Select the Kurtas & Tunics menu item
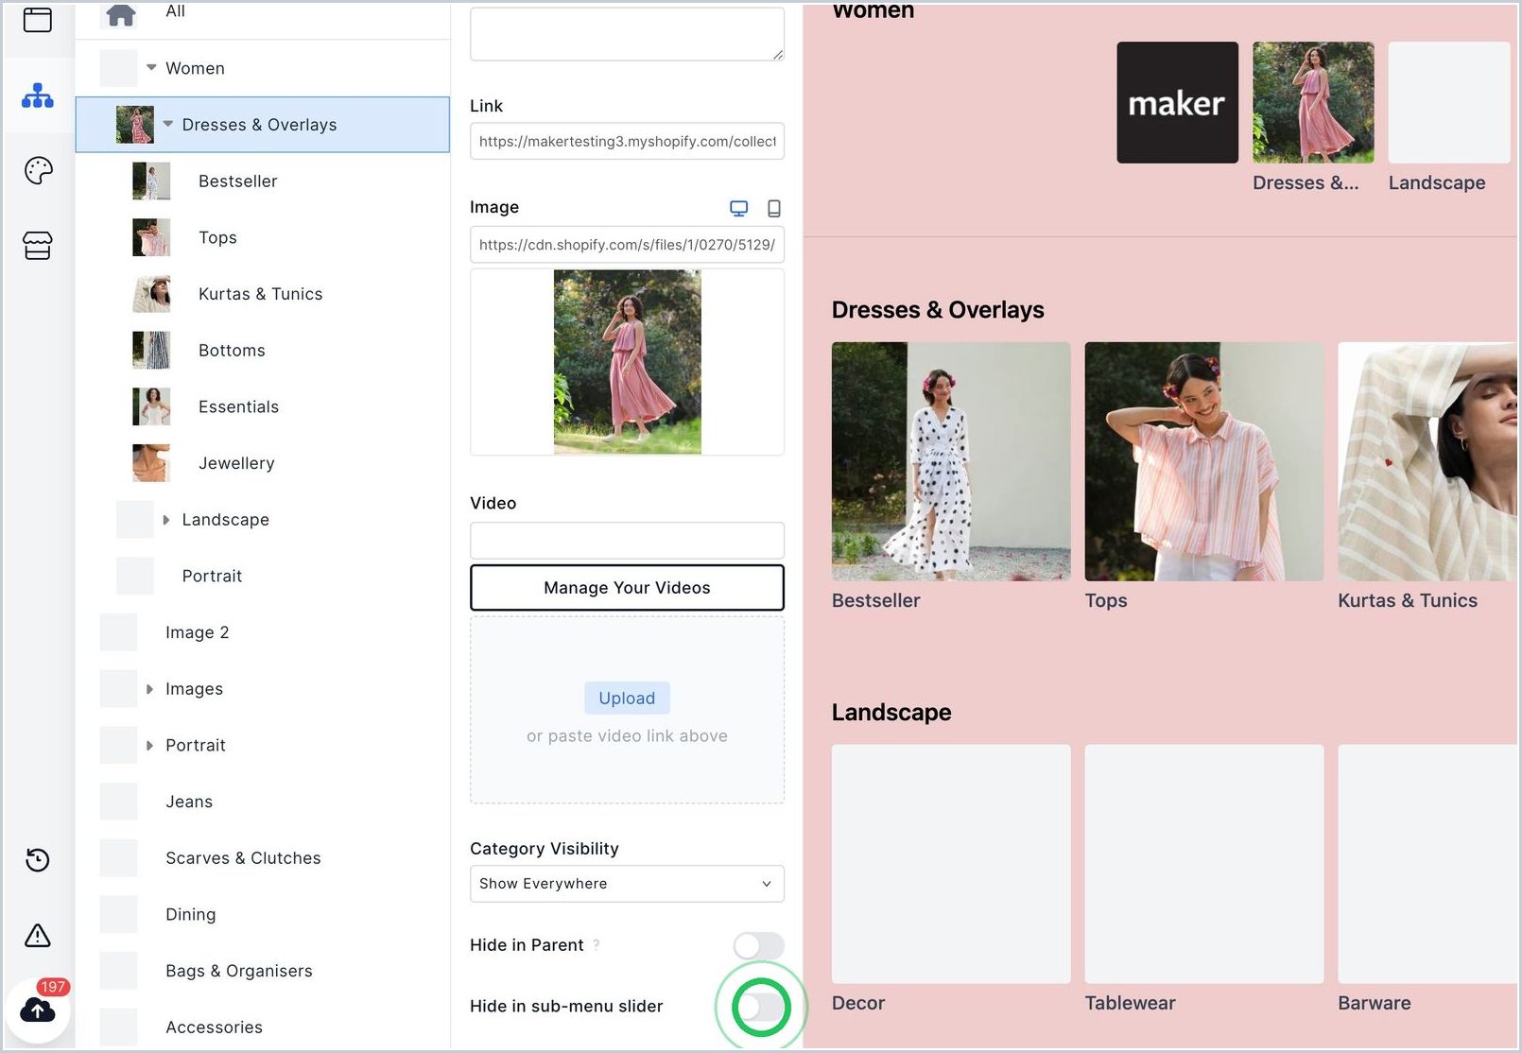 click(x=262, y=294)
